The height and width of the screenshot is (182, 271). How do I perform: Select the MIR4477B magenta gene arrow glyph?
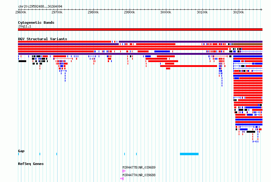(124, 171)
